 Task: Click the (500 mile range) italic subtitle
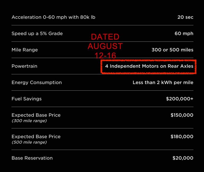point(29,142)
